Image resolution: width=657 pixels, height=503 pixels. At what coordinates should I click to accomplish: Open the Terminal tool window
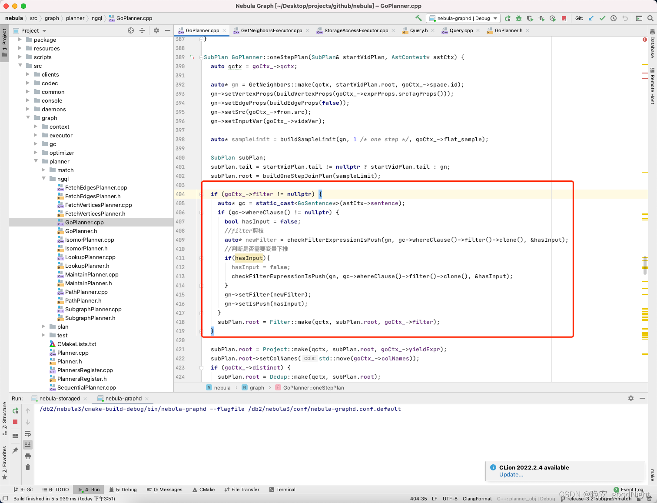[x=282, y=490]
